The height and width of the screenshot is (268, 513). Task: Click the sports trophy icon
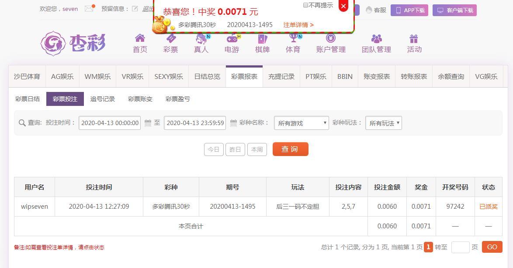[293, 39]
